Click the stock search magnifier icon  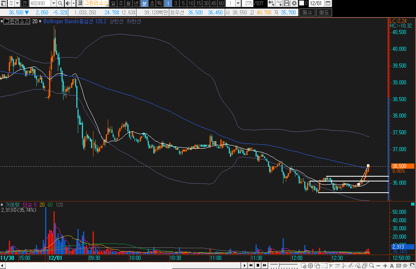pos(60,3)
